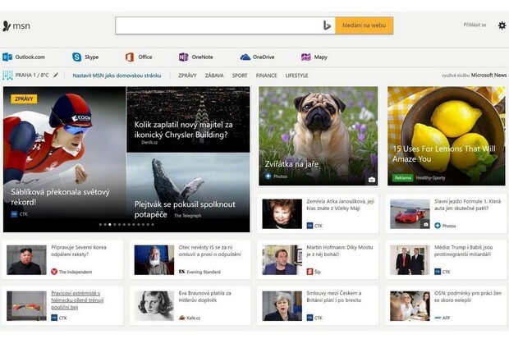The width and height of the screenshot is (509, 339).
Task: Click the MSN butterfly logo
Action: [7, 26]
